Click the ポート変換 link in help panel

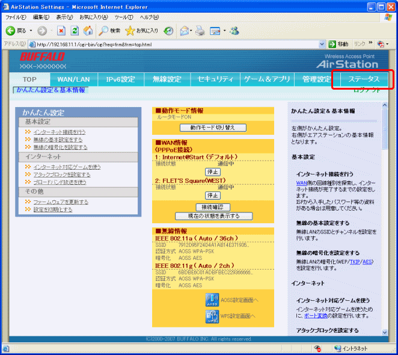(x=316, y=316)
